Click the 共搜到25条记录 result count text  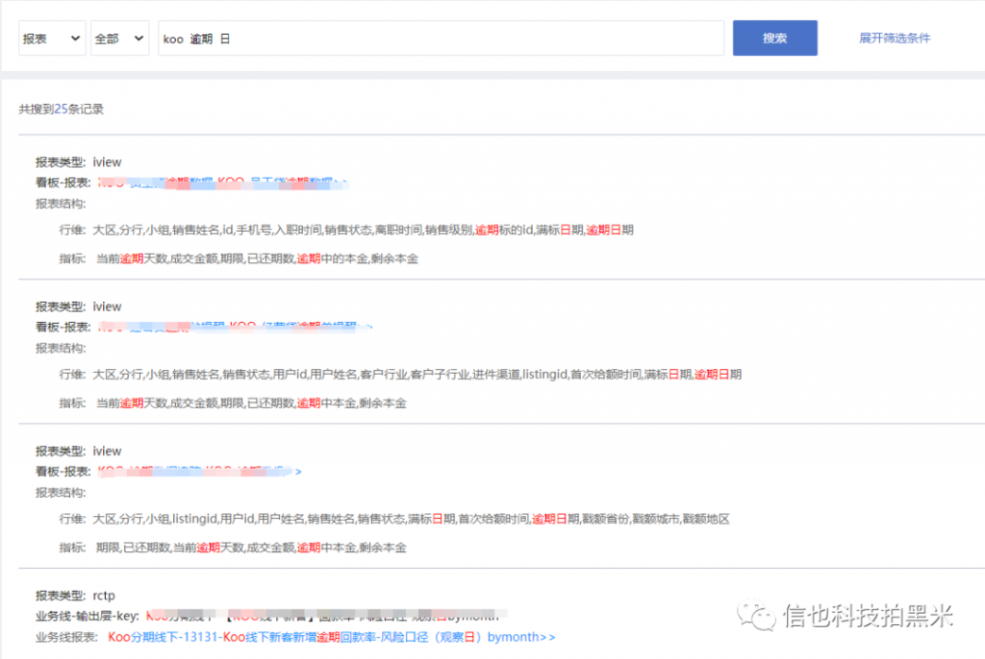point(61,110)
